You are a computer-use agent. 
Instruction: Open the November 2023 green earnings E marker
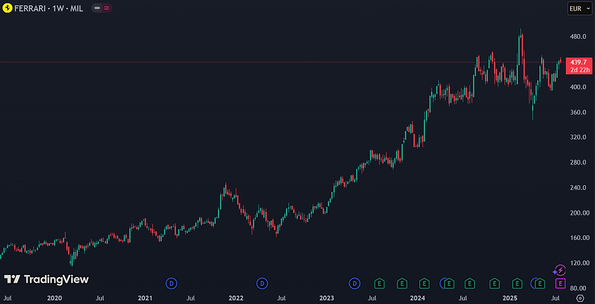pos(402,283)
